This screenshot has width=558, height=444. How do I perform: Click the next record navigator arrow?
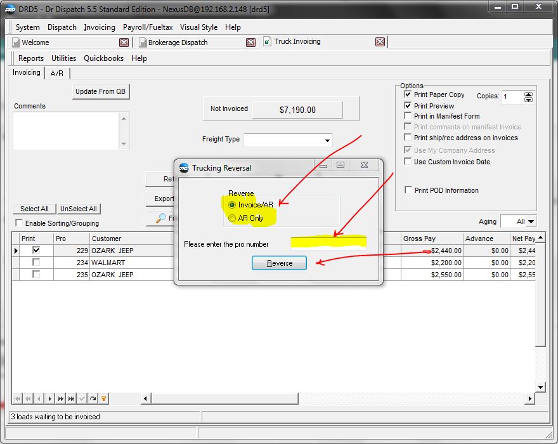point(50,398)
